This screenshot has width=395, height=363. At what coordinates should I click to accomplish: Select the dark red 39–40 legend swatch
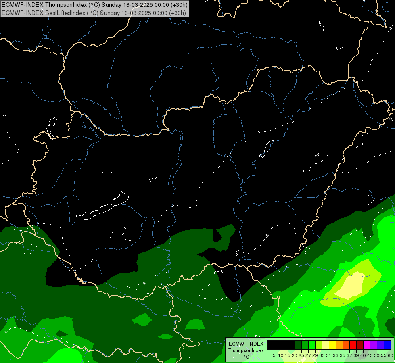click(x=360, y=345)
